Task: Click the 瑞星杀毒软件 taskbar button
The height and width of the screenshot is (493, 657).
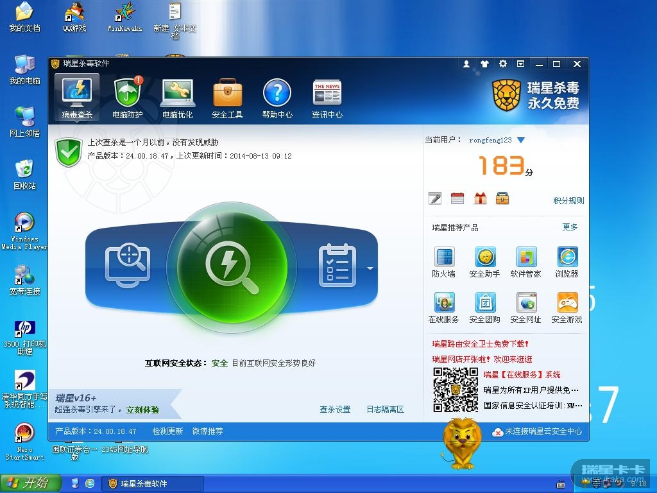Action: 153,484
